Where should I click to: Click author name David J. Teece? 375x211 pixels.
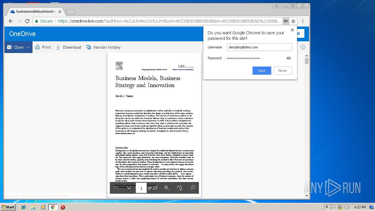[x=124, y=96]
